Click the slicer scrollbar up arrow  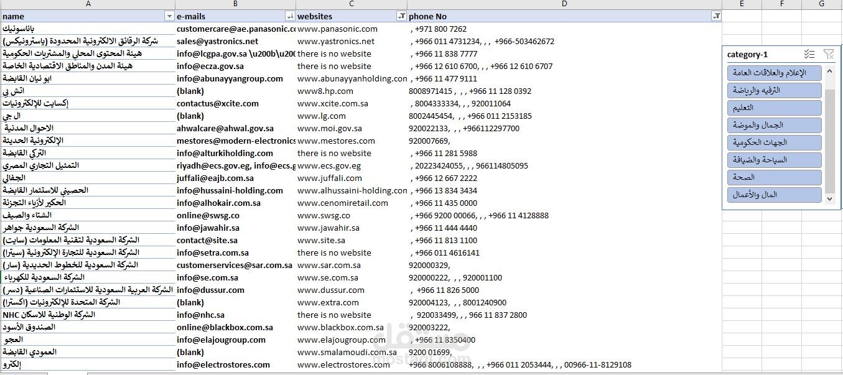pyautogui.click(x=829, y=71)
